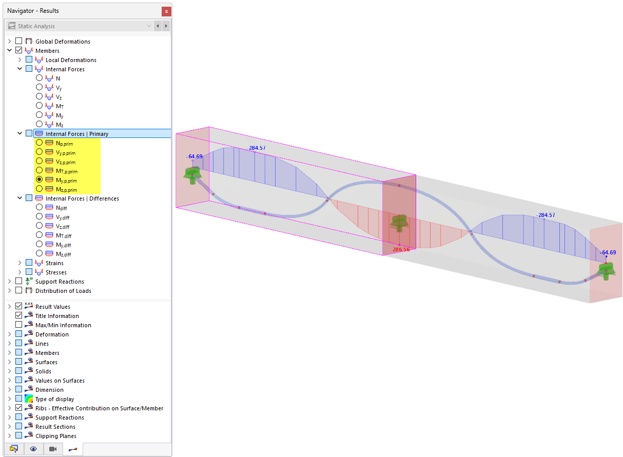Collapse the Internal Forces | Differences branch
The width and height of the screenshot is (623, 457).
click(20, 198)
